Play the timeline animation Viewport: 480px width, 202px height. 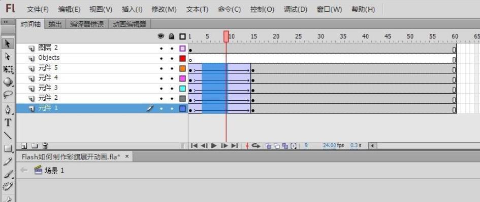pos(214,146)
